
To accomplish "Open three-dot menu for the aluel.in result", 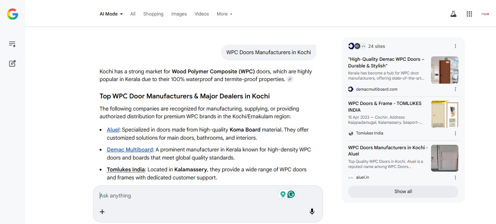I will tap(455, 178).
